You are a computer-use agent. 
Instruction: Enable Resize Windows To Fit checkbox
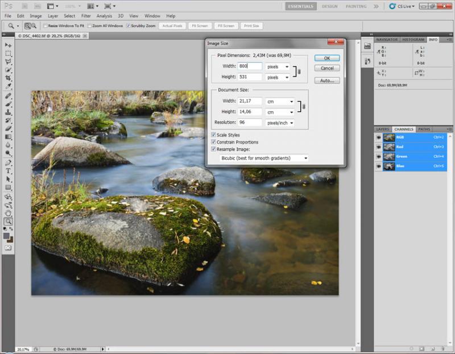coord(45,26)
